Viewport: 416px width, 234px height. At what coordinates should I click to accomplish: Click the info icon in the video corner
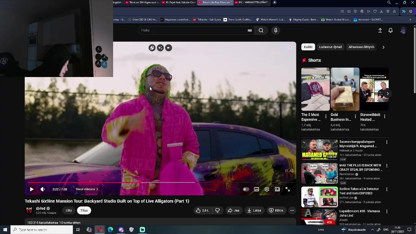290,47
